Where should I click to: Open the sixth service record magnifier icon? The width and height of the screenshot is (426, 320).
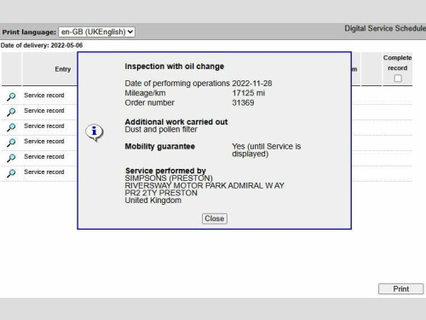click(11, 173)
